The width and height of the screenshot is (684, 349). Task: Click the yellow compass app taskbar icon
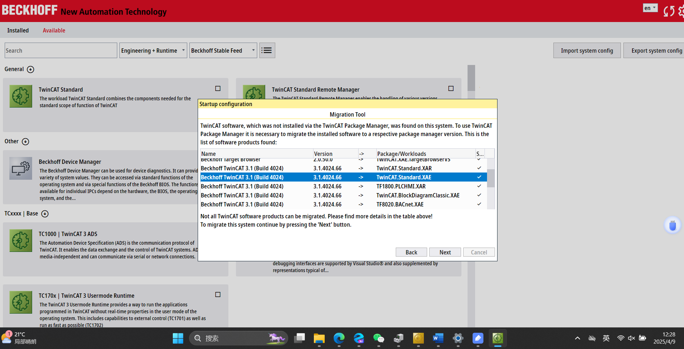pyautogui.click(x=418, y=338)
